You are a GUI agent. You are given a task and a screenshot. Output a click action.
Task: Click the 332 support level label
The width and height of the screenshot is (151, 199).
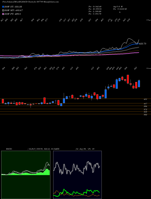pos(145,115)
